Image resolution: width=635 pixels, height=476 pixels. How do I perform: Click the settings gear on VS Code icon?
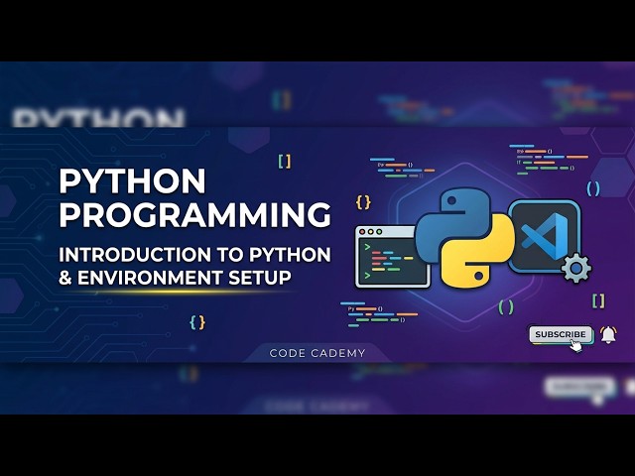click(576, 268)
